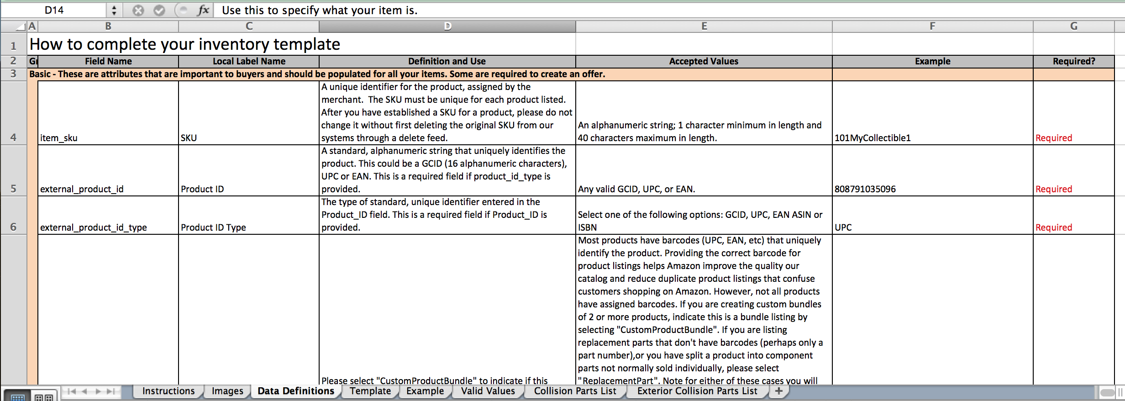Select column C header
Viewport: 1125px width, 401px height.
tap(249, 26)
